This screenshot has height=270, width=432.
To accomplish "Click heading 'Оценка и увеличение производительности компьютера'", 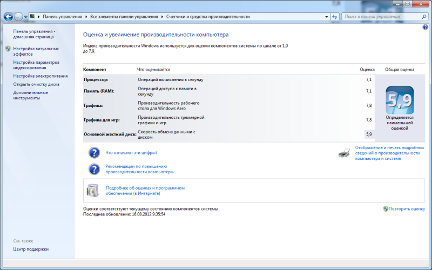I will click(156, 35).
